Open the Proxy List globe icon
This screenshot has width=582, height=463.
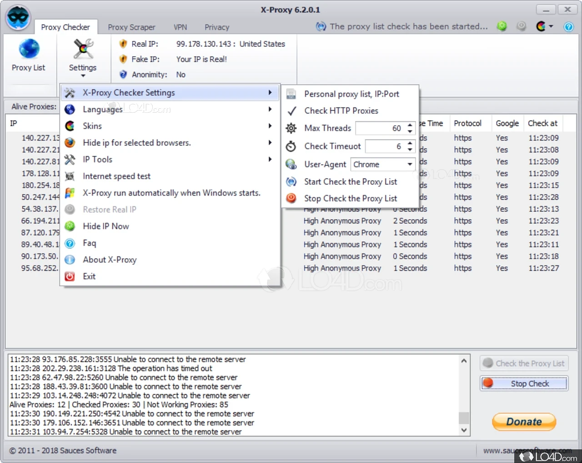[29, 49]
